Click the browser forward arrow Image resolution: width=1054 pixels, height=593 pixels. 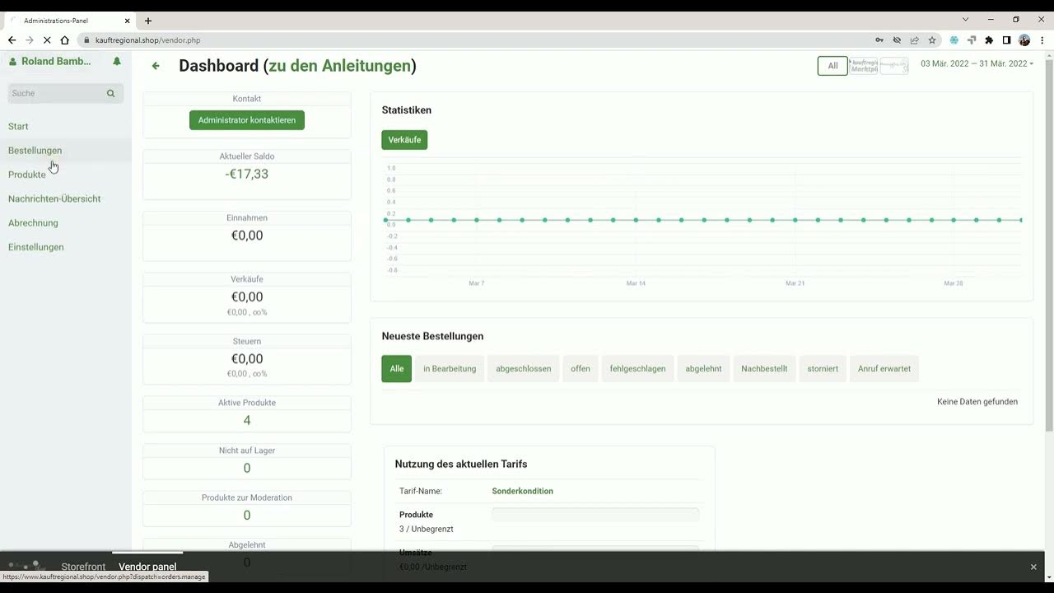(x=30, y=40)
